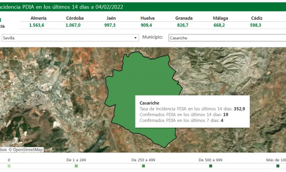Select the De 1 a 249 legend swatch
The height and width of the screenshot is (172, 286).
click(x=76, y=166)
